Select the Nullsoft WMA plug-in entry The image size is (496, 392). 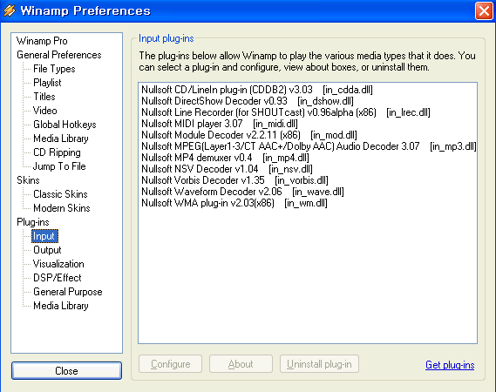pyautogui.click(x=234, y=203)
